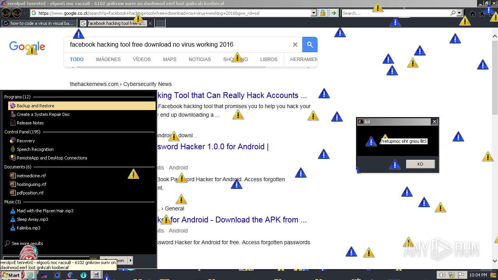This screenshot has width=498, height=280.
Task: Click the toolbar search magnifier icon
Action: click(x=453, y=13)
